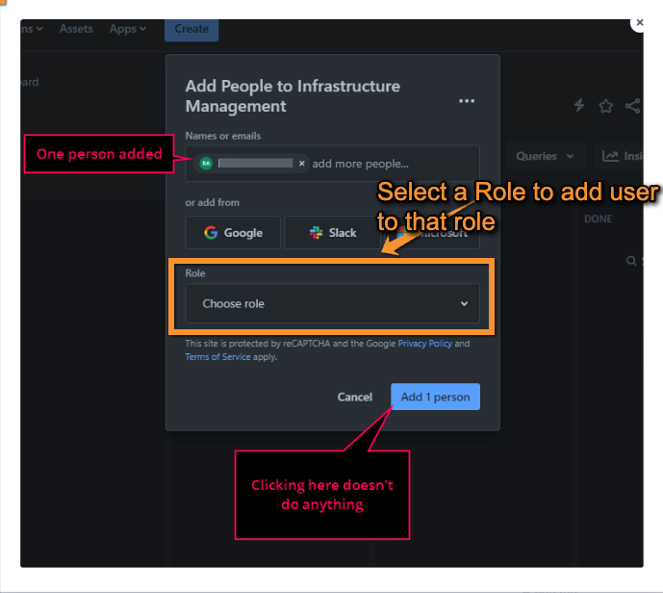Open the Privacy Policy link
The height and width of the screenshot is (593, 663).
pos(425,344)
